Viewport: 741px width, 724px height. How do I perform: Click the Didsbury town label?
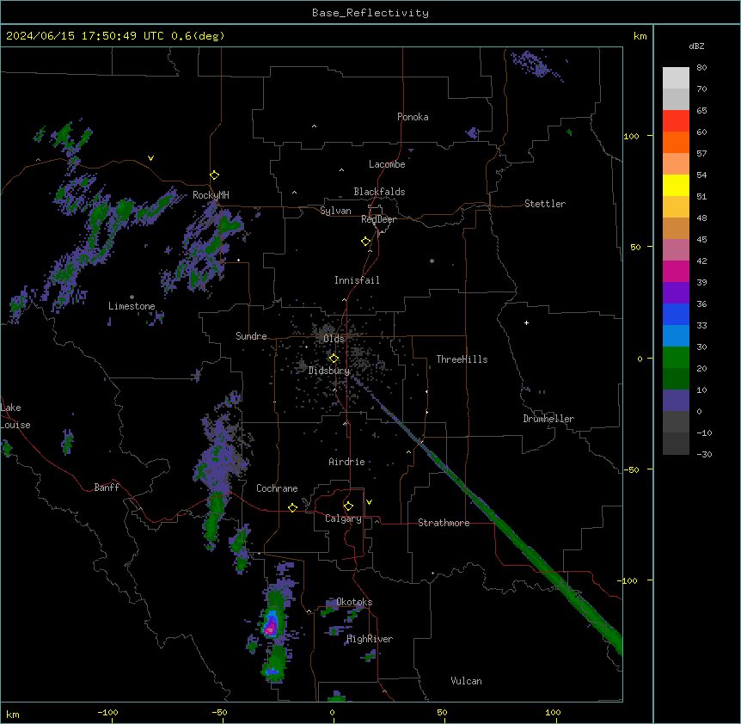(x=329, y=371)
